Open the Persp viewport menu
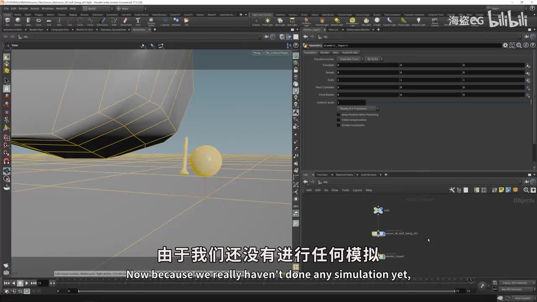This screenshot has width=537, height=302. tap(257, 53)
